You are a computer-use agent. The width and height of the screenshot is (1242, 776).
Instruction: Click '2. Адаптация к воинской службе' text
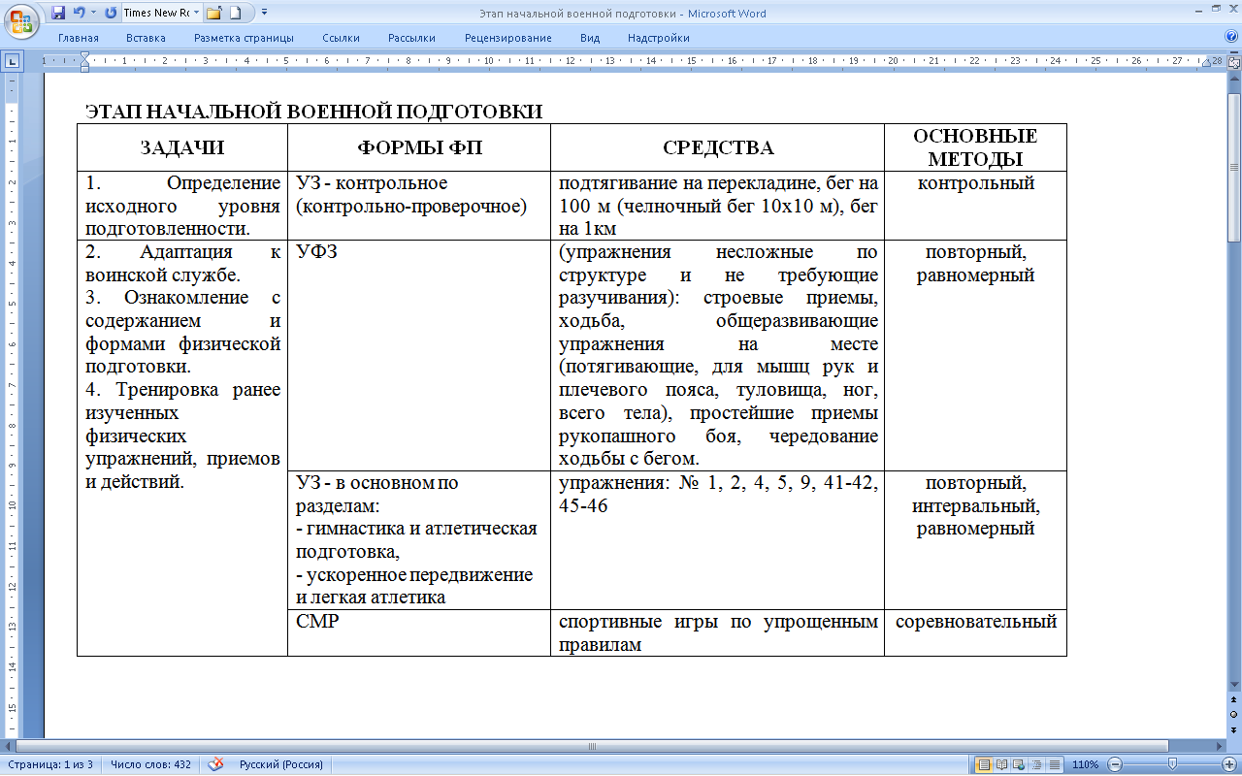coord(182,263)
